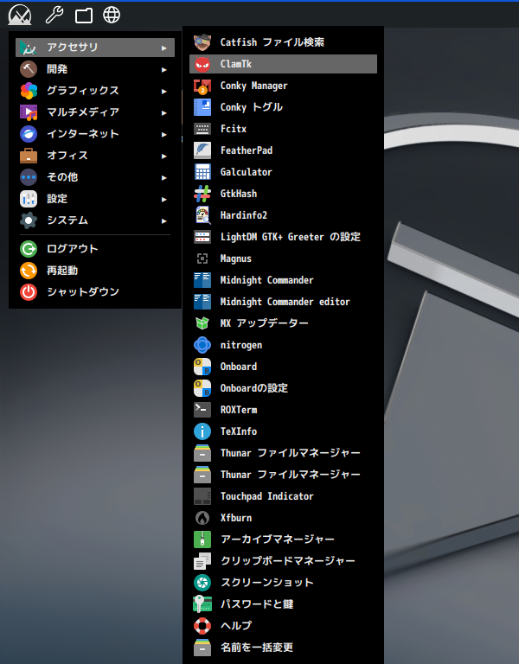The width and height of the screenshot is (519, 664).
Task: Open the インターネット category
Action: (95, 134)
